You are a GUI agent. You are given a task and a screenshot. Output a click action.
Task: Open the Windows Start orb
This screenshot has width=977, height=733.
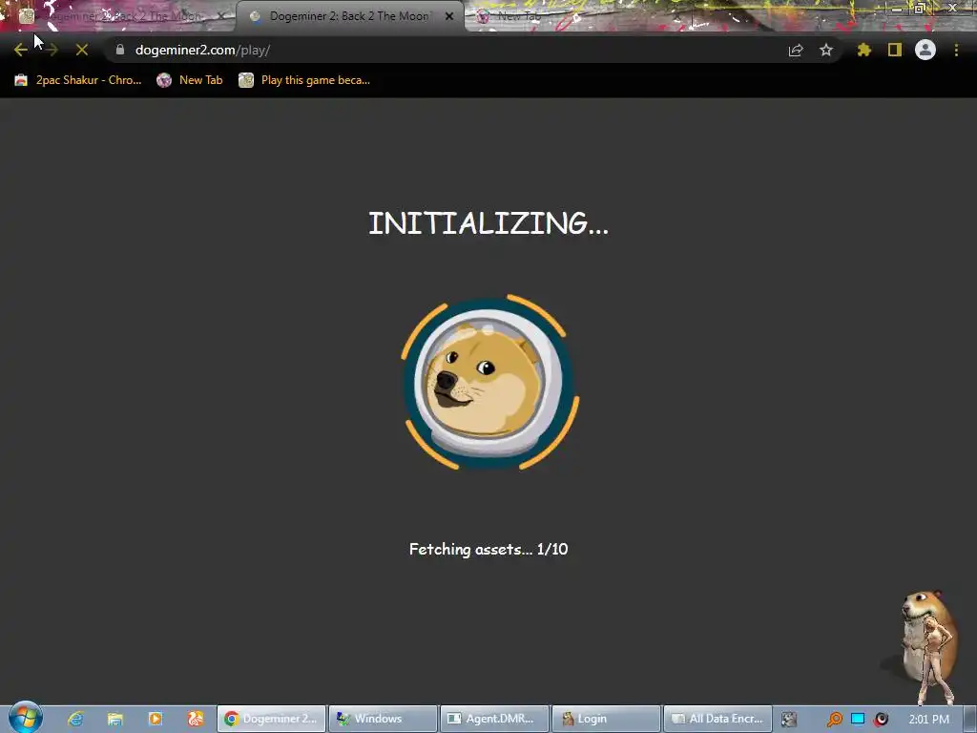pos(26,718)
